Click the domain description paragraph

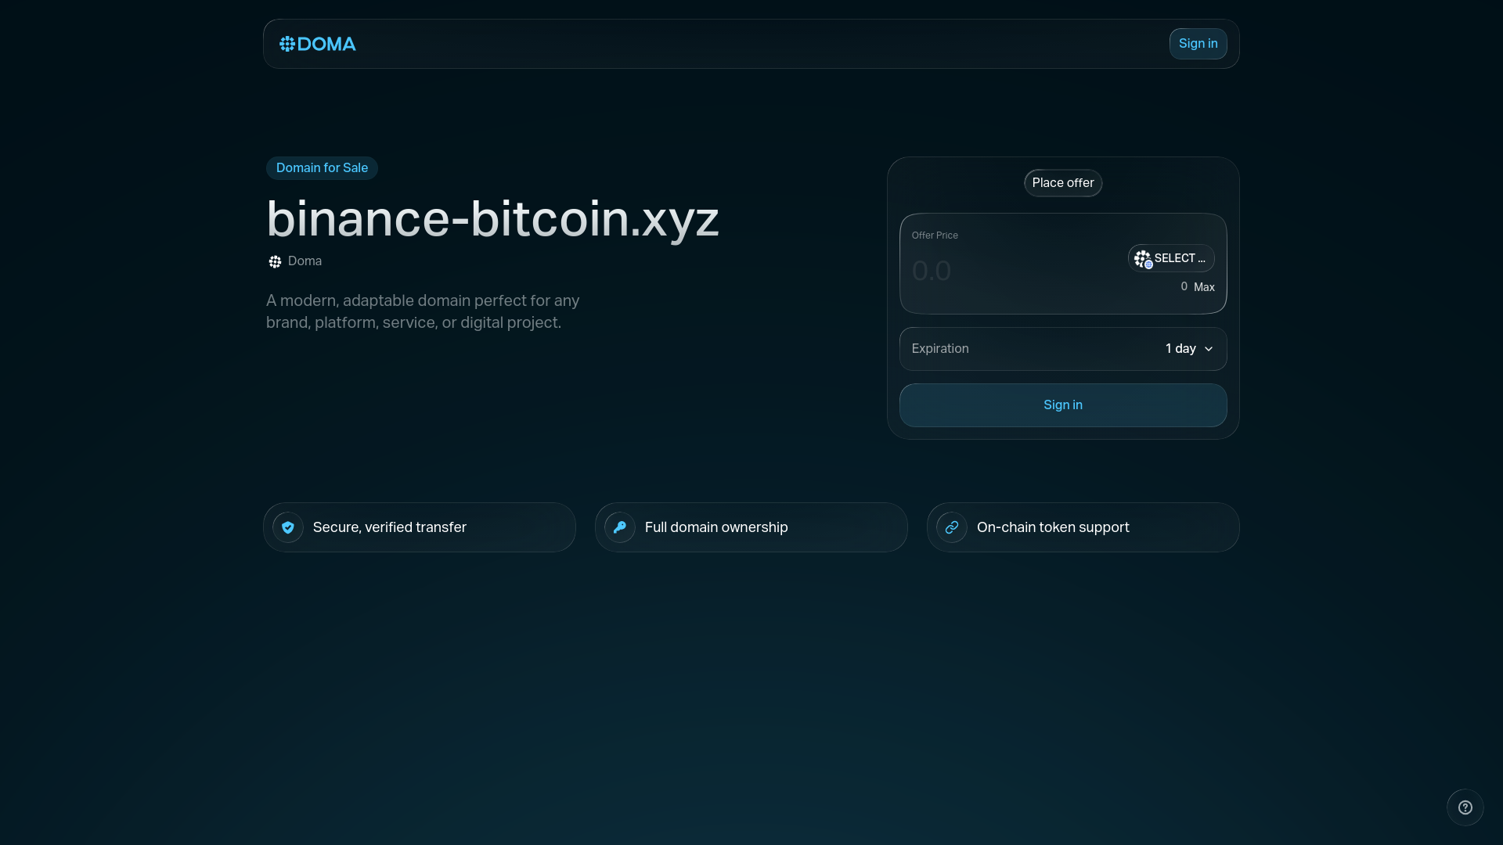point(423,311)
